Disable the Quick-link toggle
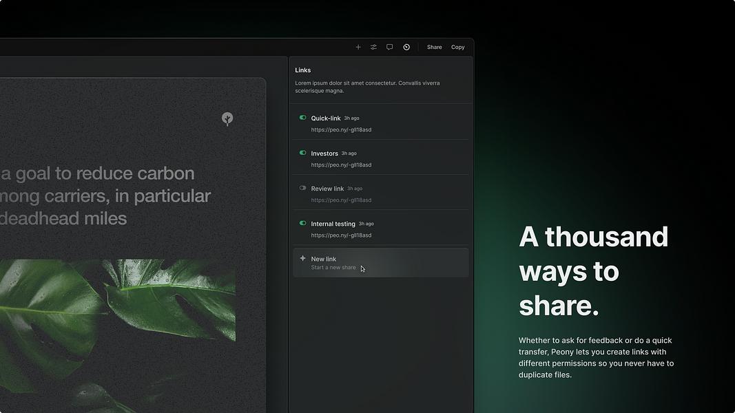The image size is (735, 413). click(x=303, y=118)
